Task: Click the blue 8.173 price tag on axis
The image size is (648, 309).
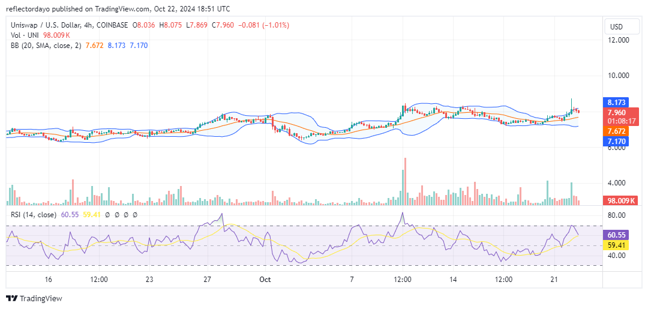Action: (616, 103)
